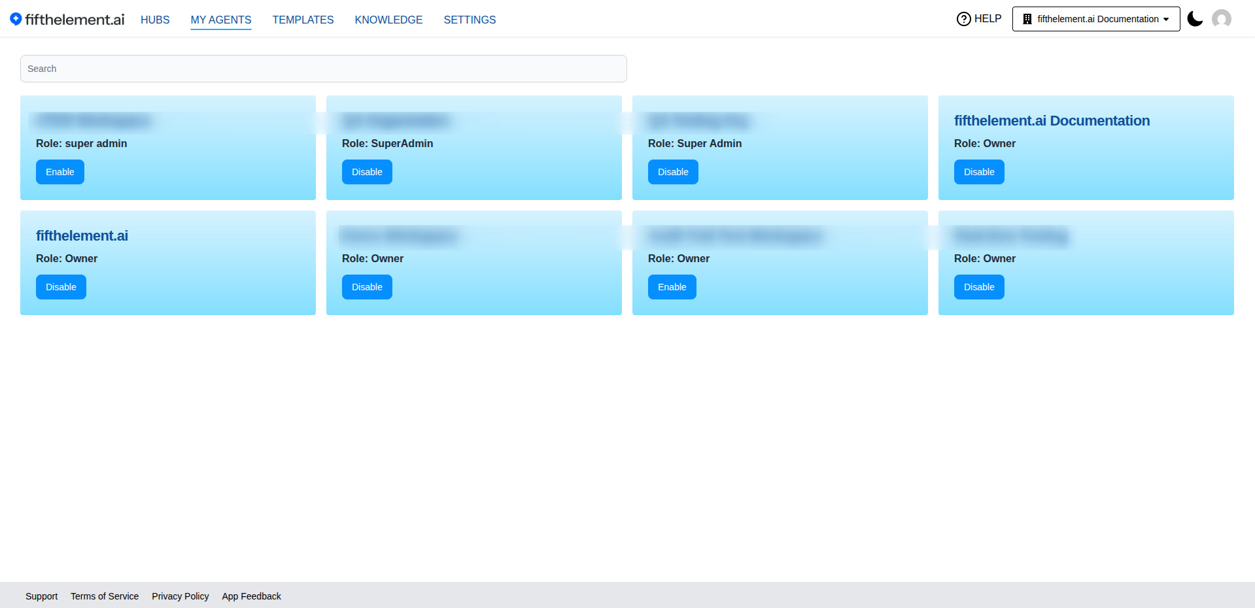
Task: Click the blurred title above Role: Super Admin
Action: point(698,121)
